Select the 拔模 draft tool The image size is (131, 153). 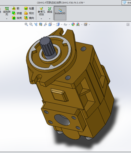pos(17,13)
